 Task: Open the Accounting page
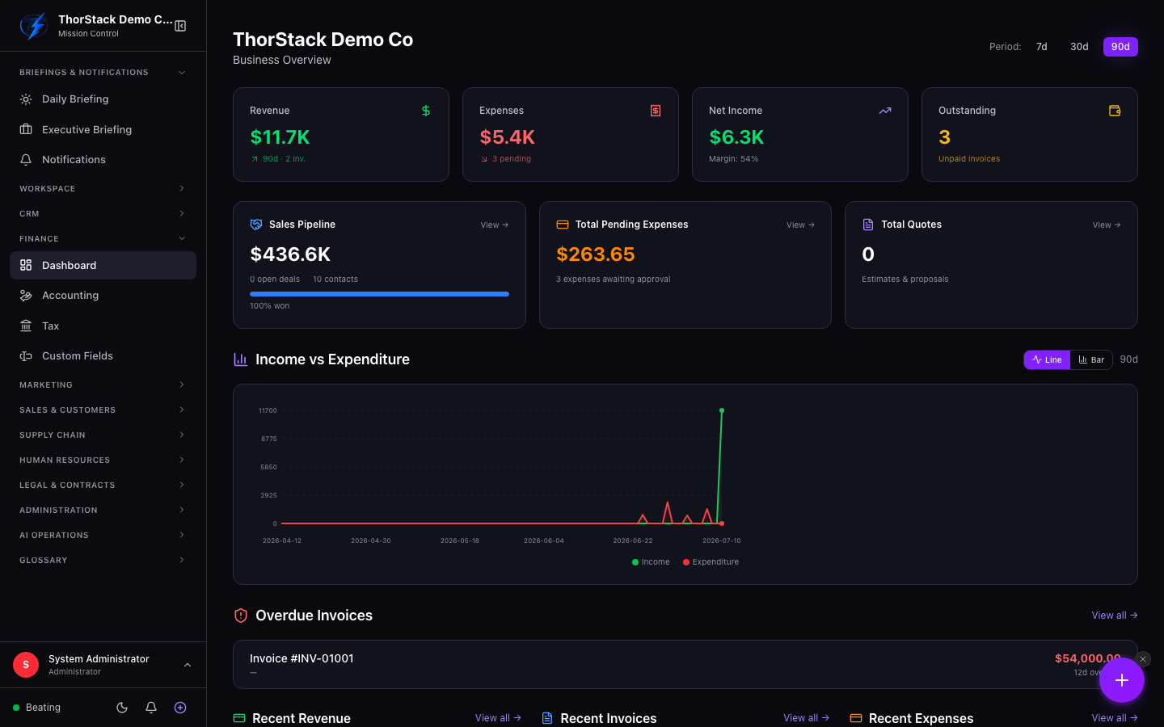tap(103, 296)
